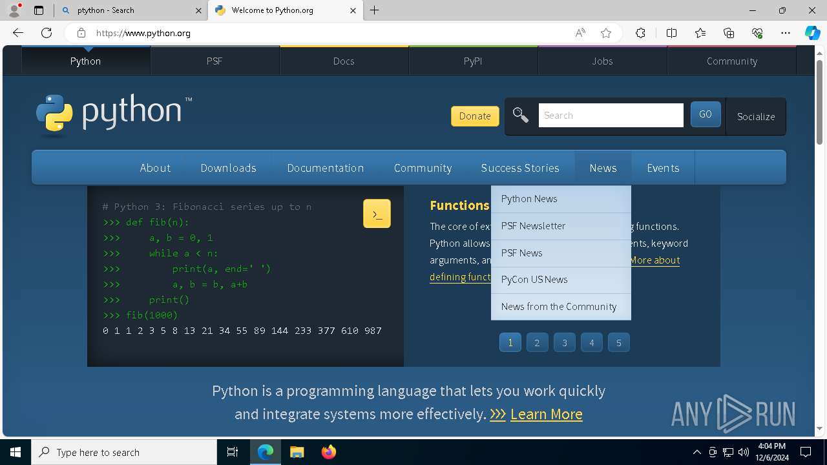Viewport: 827px width, 465px height.
Task: Click the Donate button
Action: click(x=475, y=116)
